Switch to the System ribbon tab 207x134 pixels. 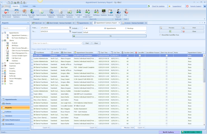[x=25, y=6]
